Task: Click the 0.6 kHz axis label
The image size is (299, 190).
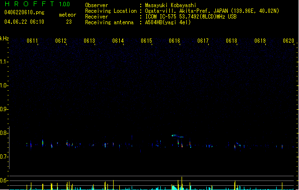Action: 4,180
